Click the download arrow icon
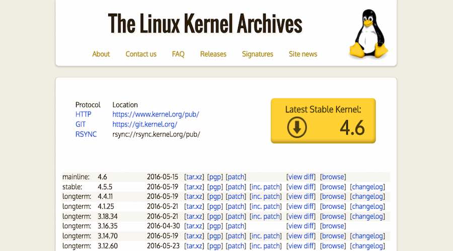Viewport: 453px width, 251px height. [297, 128]
